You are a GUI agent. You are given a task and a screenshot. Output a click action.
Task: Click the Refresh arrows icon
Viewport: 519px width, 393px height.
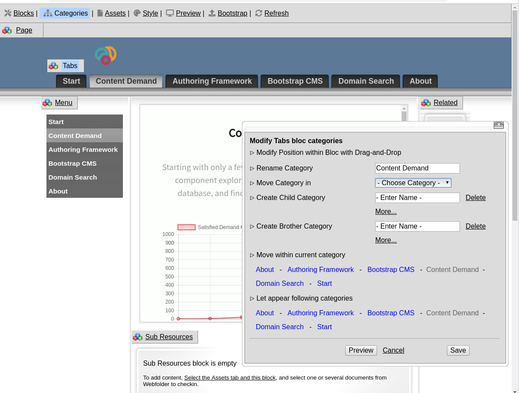coord(259,13)
